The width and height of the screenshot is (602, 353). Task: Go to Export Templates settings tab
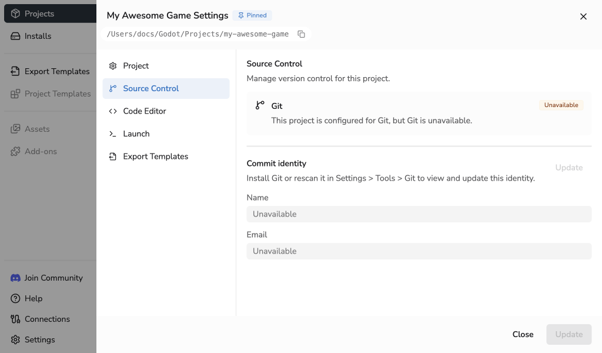(x=166, y=156)
